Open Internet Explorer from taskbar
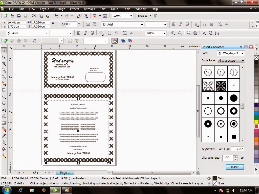 click(x=20, y=190)
